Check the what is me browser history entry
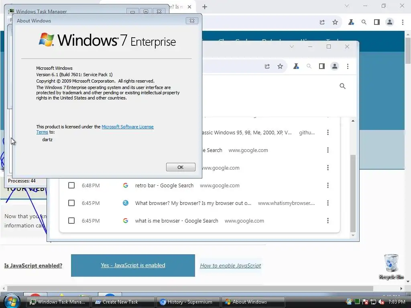Viewport: 411px width, 308px height. coord(71,221)
